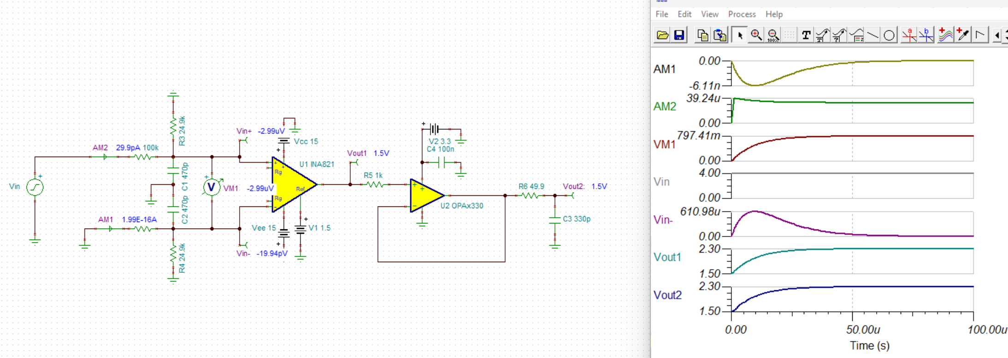
Task: Toggle the grid dots icon
Action: (790, 35)
